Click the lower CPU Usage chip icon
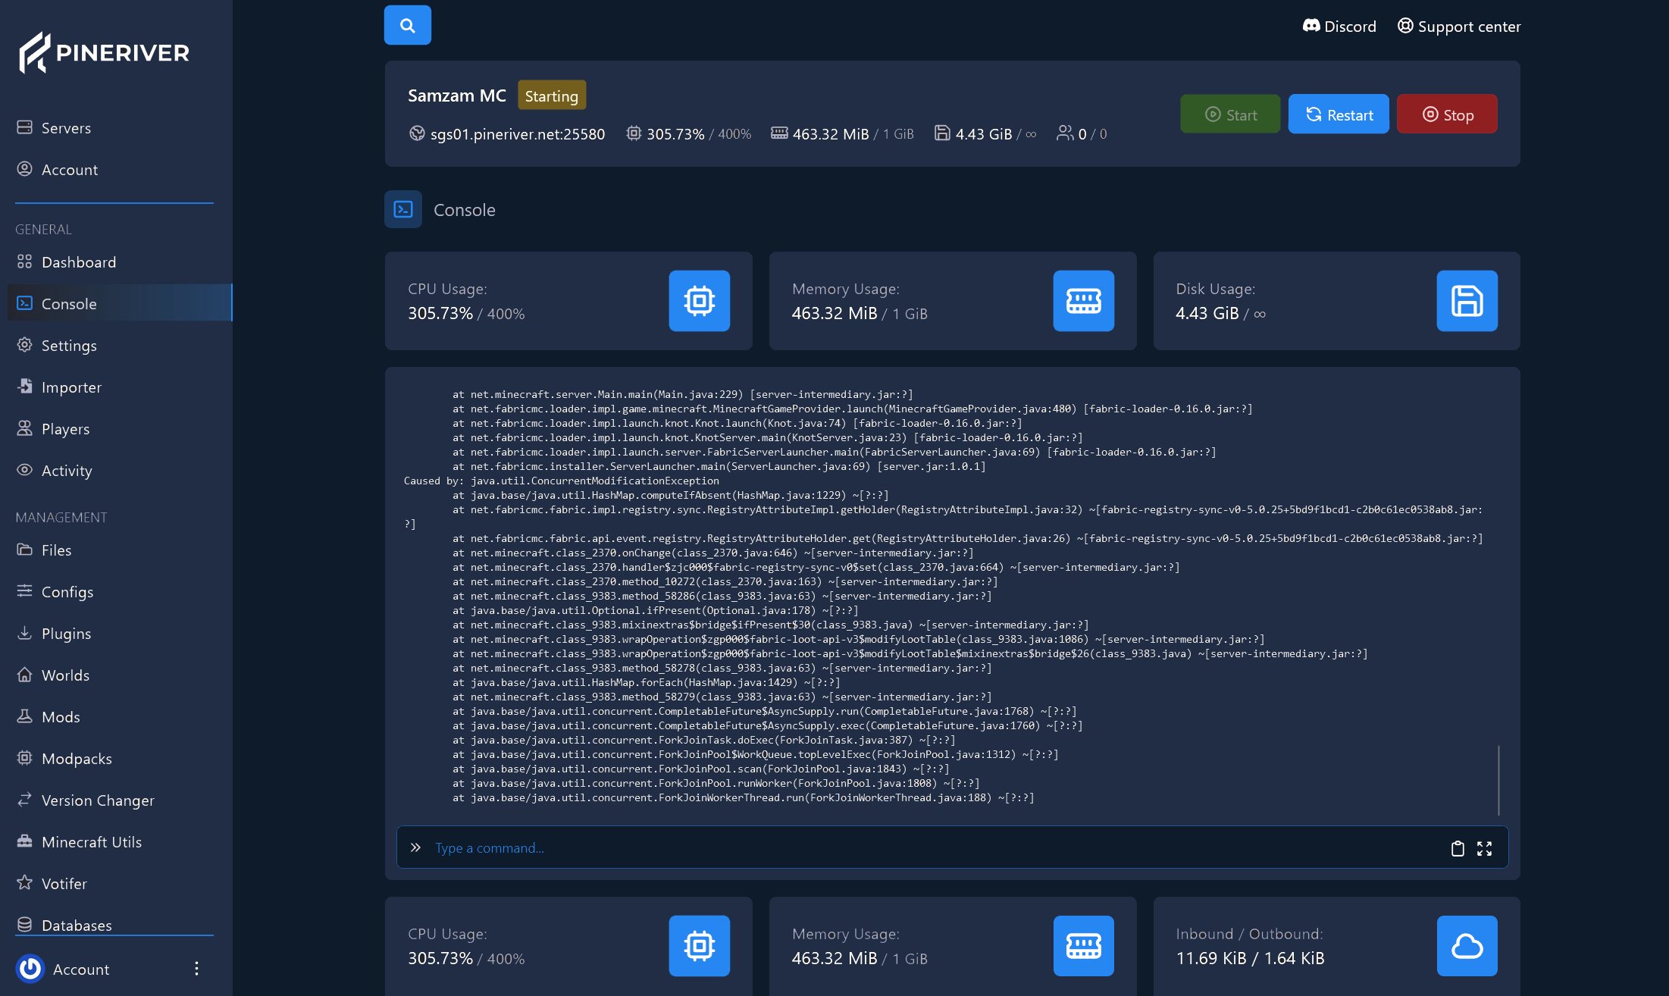The height and width of the screenshot is (996, 1669). tap(699, 946)
